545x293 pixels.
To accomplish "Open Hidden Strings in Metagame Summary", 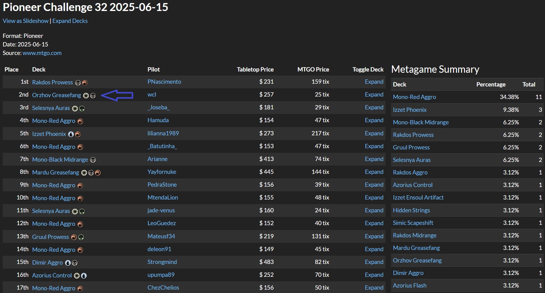I will 411,210.
